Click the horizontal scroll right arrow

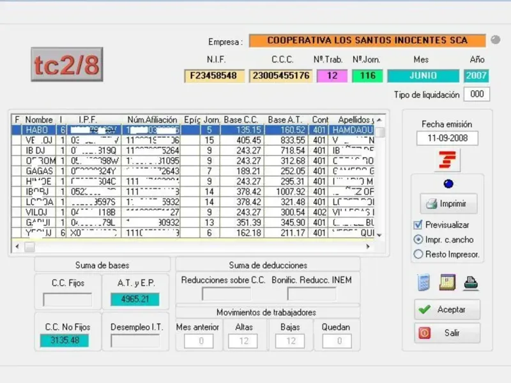(368, 246)
